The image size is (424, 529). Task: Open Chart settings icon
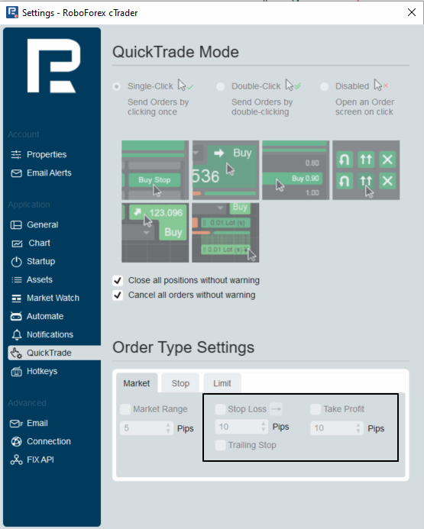pyautogui.click(x=17, y=244)
